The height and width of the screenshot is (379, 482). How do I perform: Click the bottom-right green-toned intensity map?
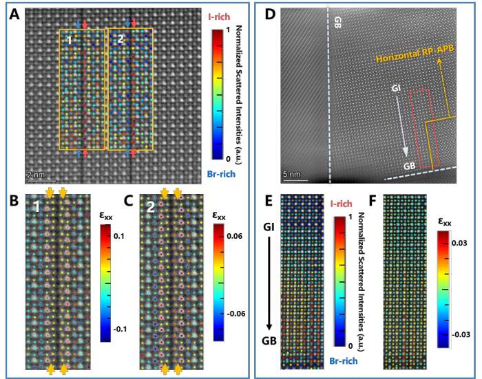(x=405, y=281)
